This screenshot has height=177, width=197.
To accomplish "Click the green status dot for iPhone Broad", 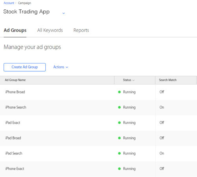I will coord(119,92).
